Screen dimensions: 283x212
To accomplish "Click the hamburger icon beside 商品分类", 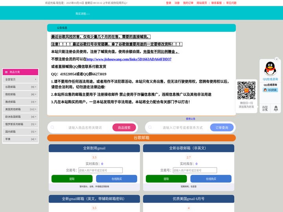I will click(x=6, y=72).
